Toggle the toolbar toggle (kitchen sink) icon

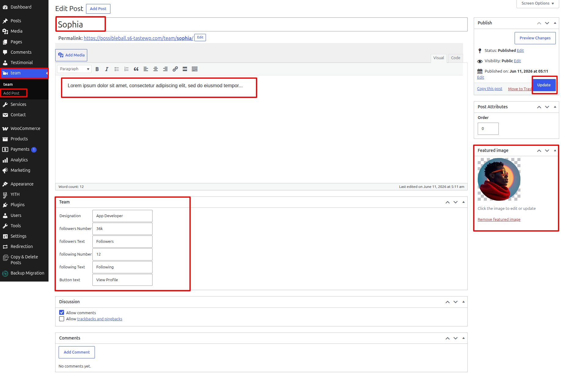(195, 69)
